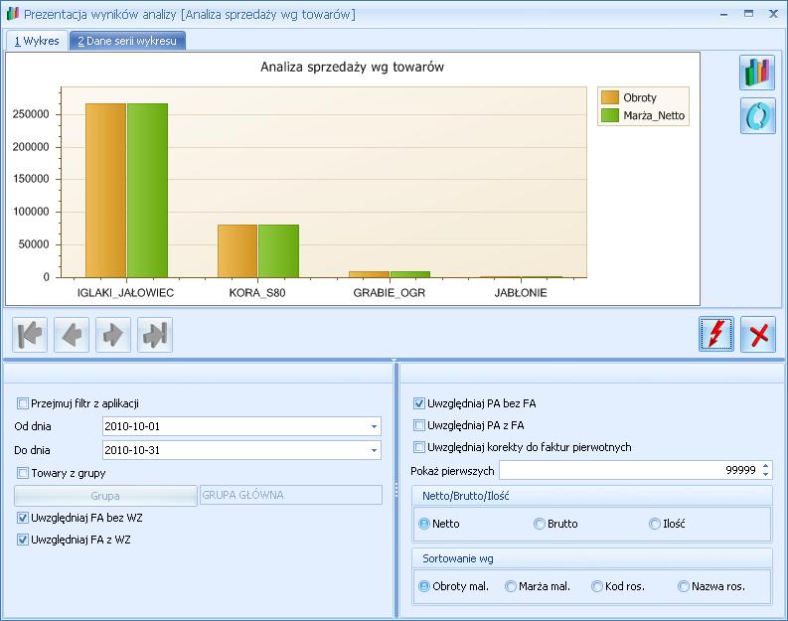Enable Towary z grupy checkbox

tap(23, 473)
